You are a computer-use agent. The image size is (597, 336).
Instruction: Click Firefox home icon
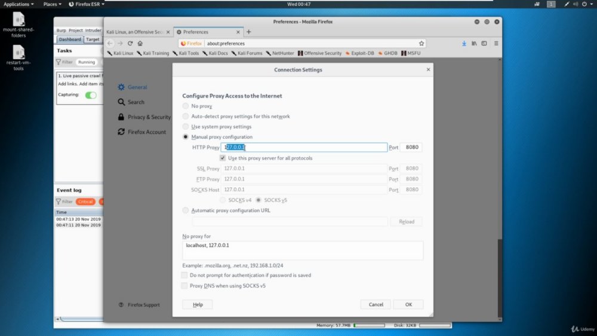click(x=140, y=44)
